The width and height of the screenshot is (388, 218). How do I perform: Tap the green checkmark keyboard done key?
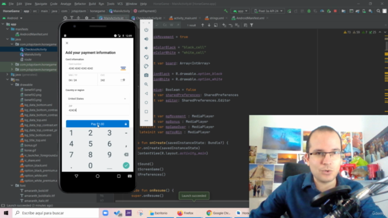click(x=126, y=165)
